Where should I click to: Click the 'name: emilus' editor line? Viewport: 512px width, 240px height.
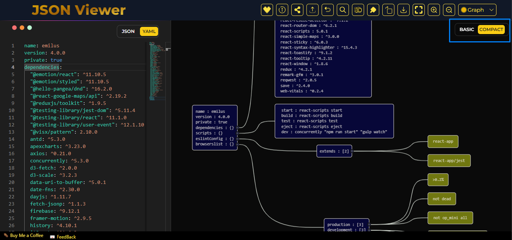click(41, 46)
